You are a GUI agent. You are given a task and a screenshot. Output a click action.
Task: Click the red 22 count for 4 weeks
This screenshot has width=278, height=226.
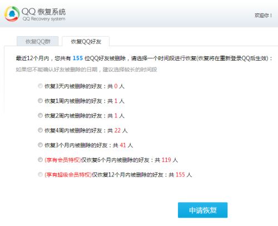[117, 130]
